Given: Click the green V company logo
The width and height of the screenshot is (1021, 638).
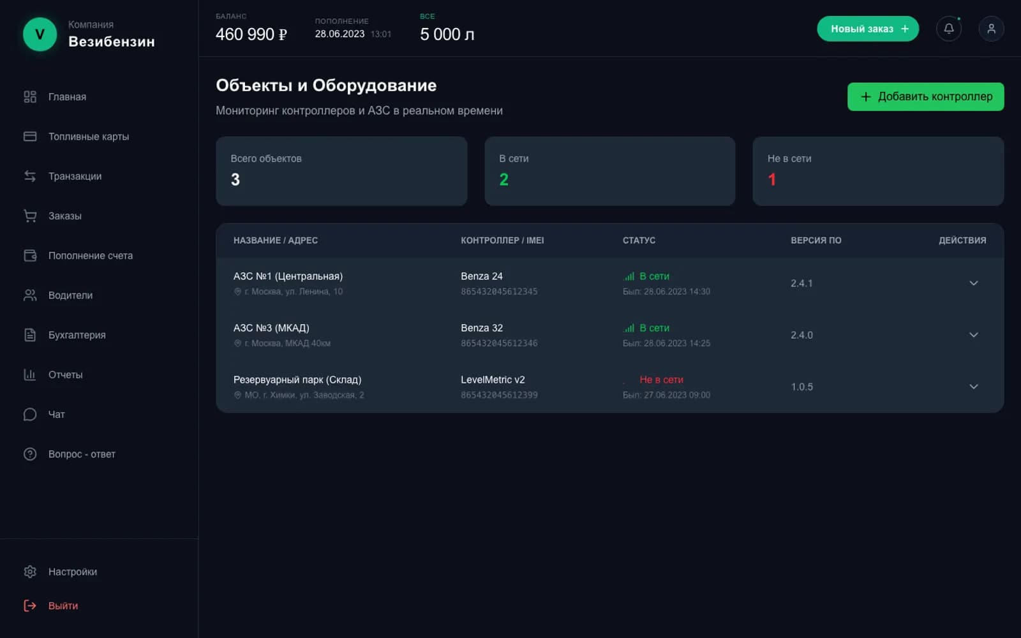Looking at the screenshot, I should 40,34.
